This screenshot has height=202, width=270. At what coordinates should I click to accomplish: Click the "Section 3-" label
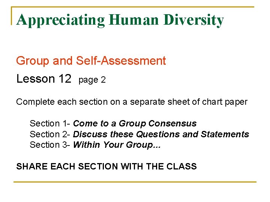point(50,145)
